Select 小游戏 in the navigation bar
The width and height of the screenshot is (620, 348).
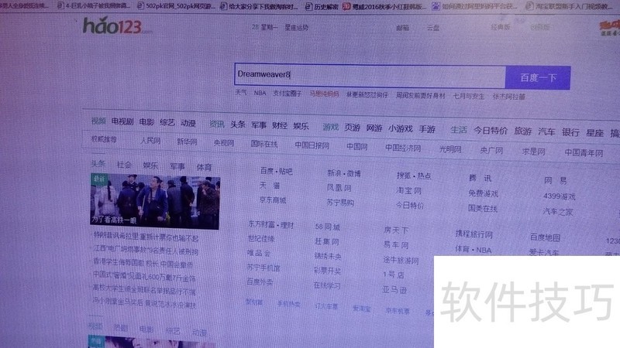click(400, 128)
